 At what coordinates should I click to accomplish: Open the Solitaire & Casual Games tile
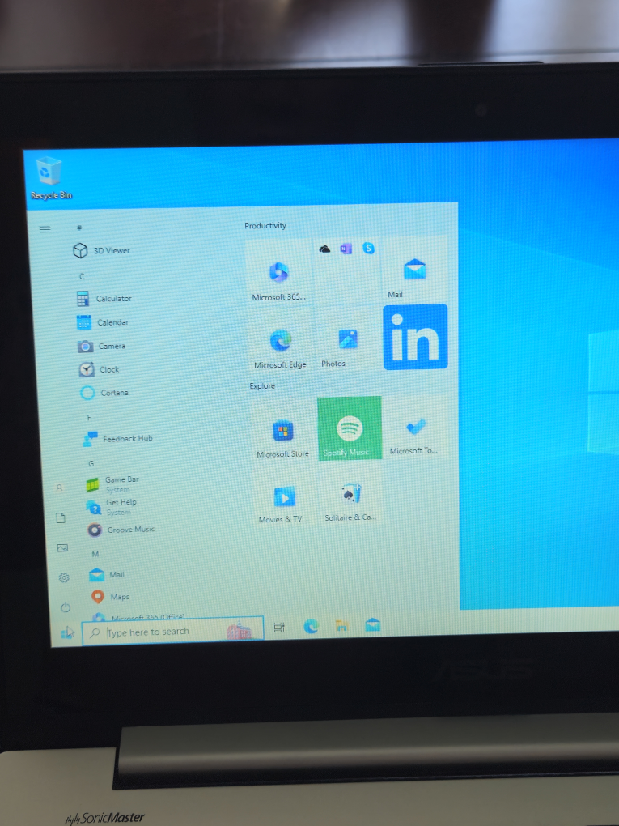click(350, 495)
